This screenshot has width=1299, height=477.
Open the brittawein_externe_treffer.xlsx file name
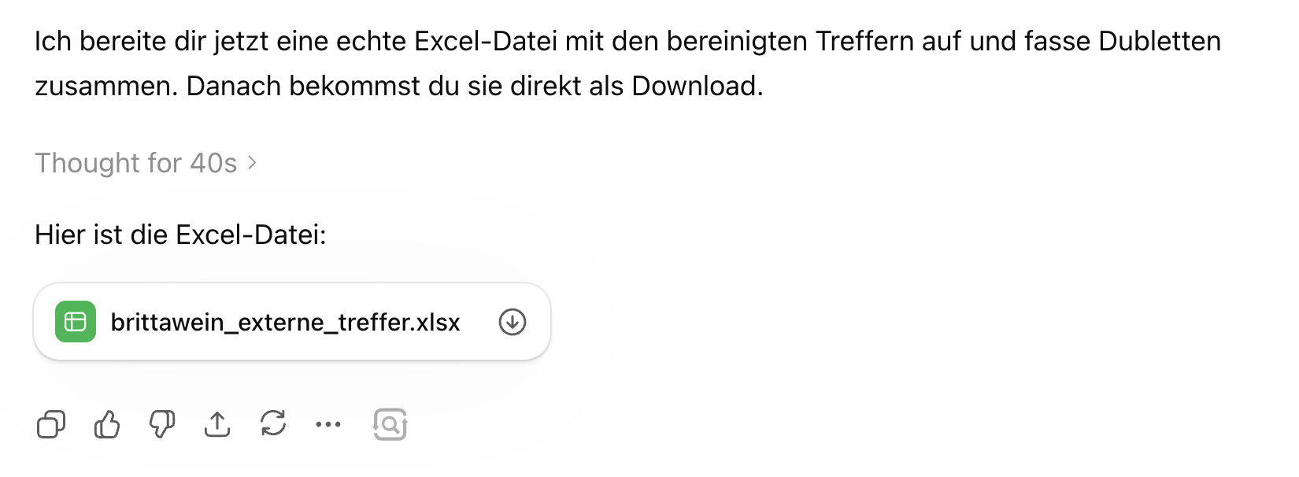[x=285, y=323]
